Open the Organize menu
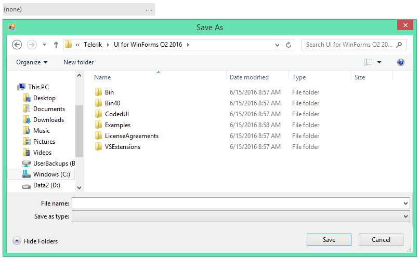Image resolution: width=419 pixels, height=259 pixels. [x=32, y=62]
